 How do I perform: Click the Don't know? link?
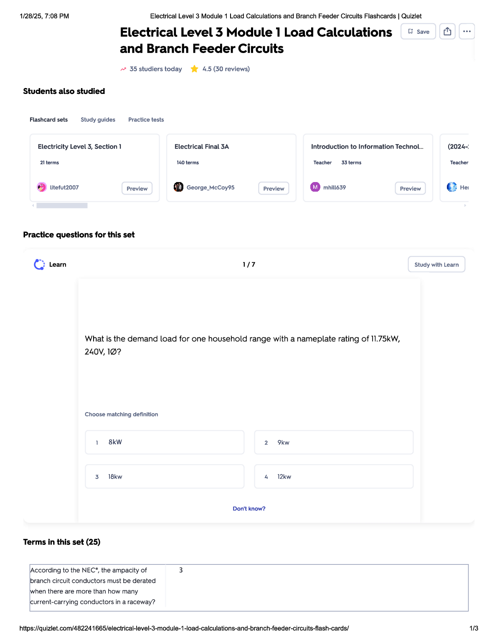point(249,509)
